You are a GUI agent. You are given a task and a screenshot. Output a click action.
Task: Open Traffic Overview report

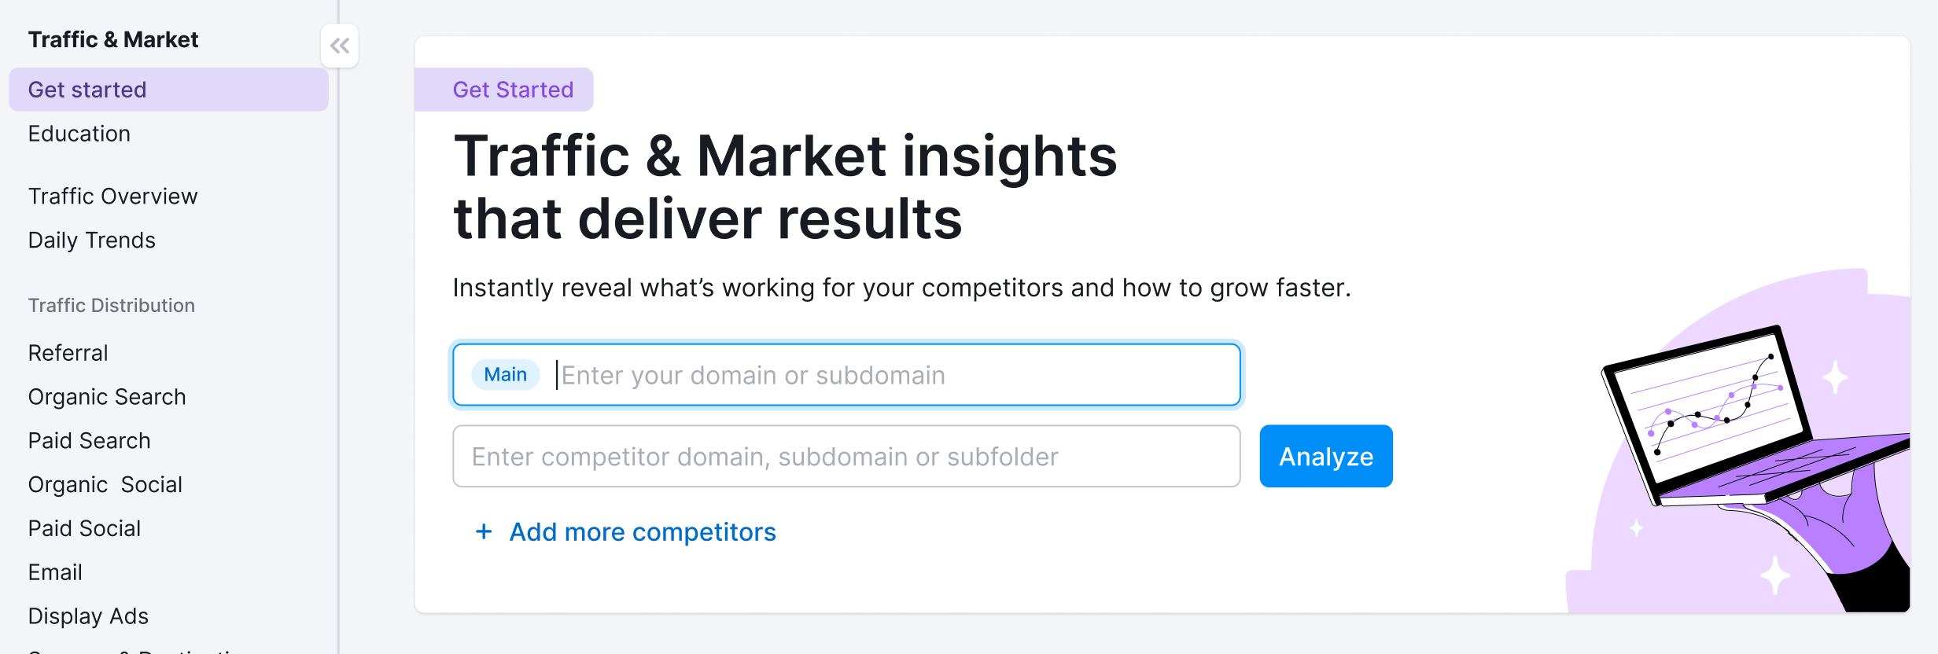pos(112,196)
